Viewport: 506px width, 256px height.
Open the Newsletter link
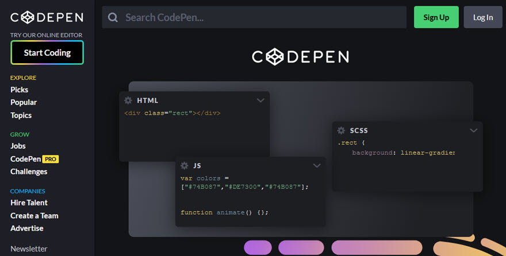pyautogui.click(x=29, y=249)
